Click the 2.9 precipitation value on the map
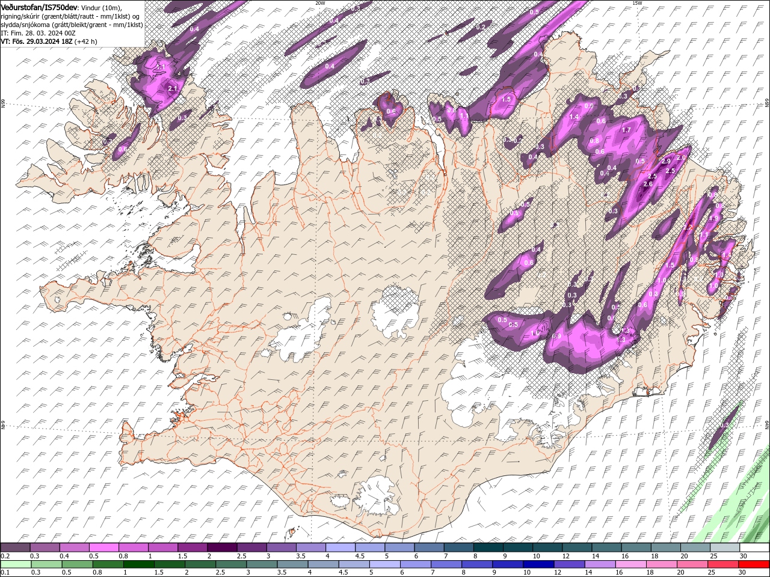The width and height of the screenshot is (770, 577). tap(666, 161)
